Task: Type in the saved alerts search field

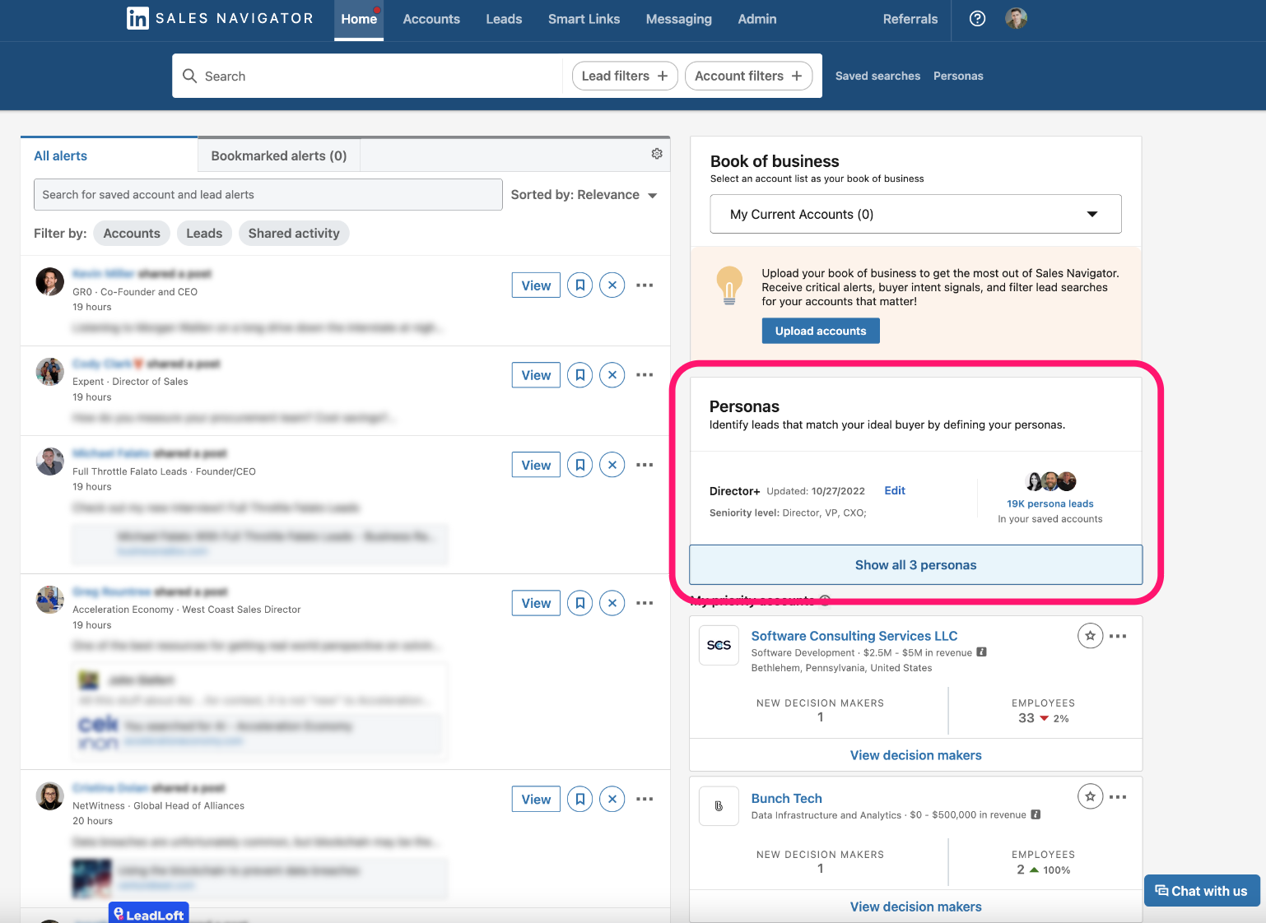Action: (268, 194)
